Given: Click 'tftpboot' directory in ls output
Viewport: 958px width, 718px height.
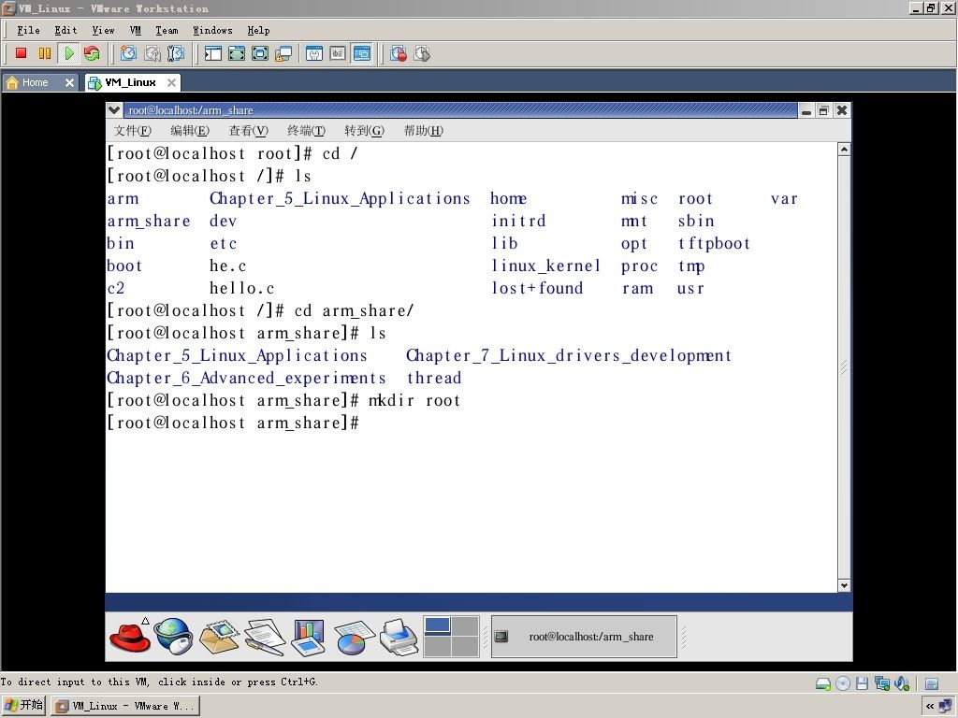Looking at the screenshot, I should 714,244.
